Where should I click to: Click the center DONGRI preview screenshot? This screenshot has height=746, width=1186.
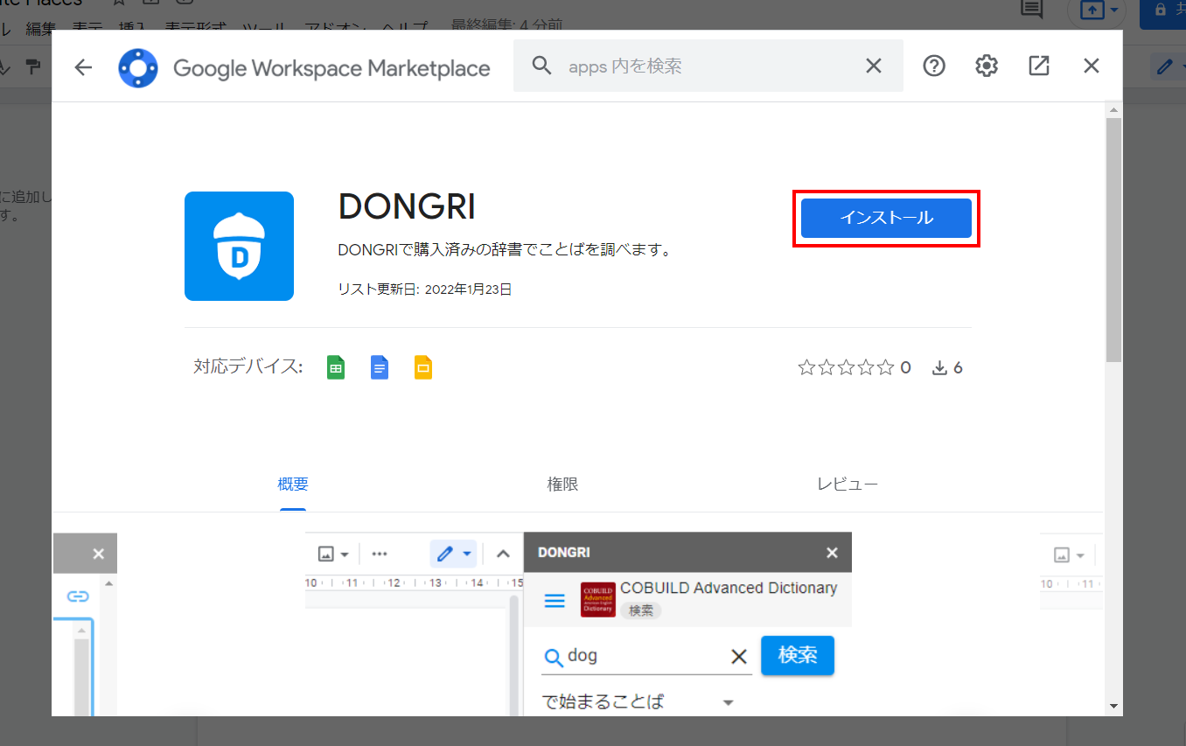pos(578,624)
